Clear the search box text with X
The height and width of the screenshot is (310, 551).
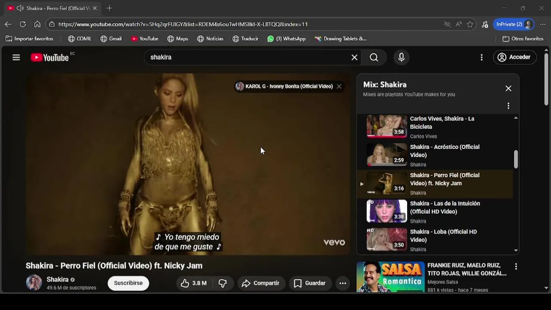pos(354,57)
